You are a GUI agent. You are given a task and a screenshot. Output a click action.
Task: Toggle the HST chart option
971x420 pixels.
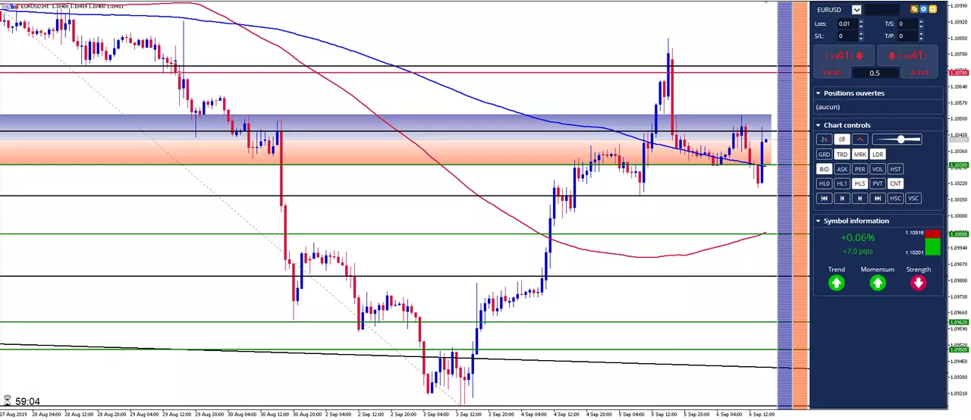(x=895, y=169)
